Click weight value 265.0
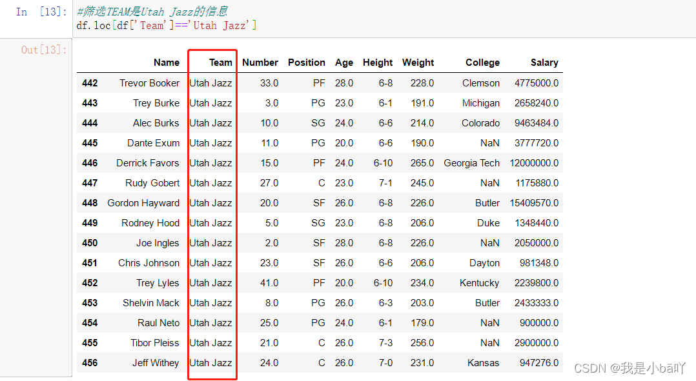Image resolution: width=696 pixels, height=381 pixels. coord(422,162)
